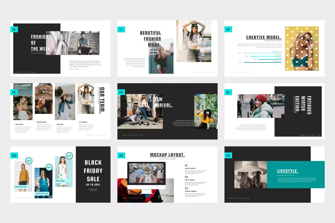Click the cyan slide number 18 badge

click(x=228, y=29)
